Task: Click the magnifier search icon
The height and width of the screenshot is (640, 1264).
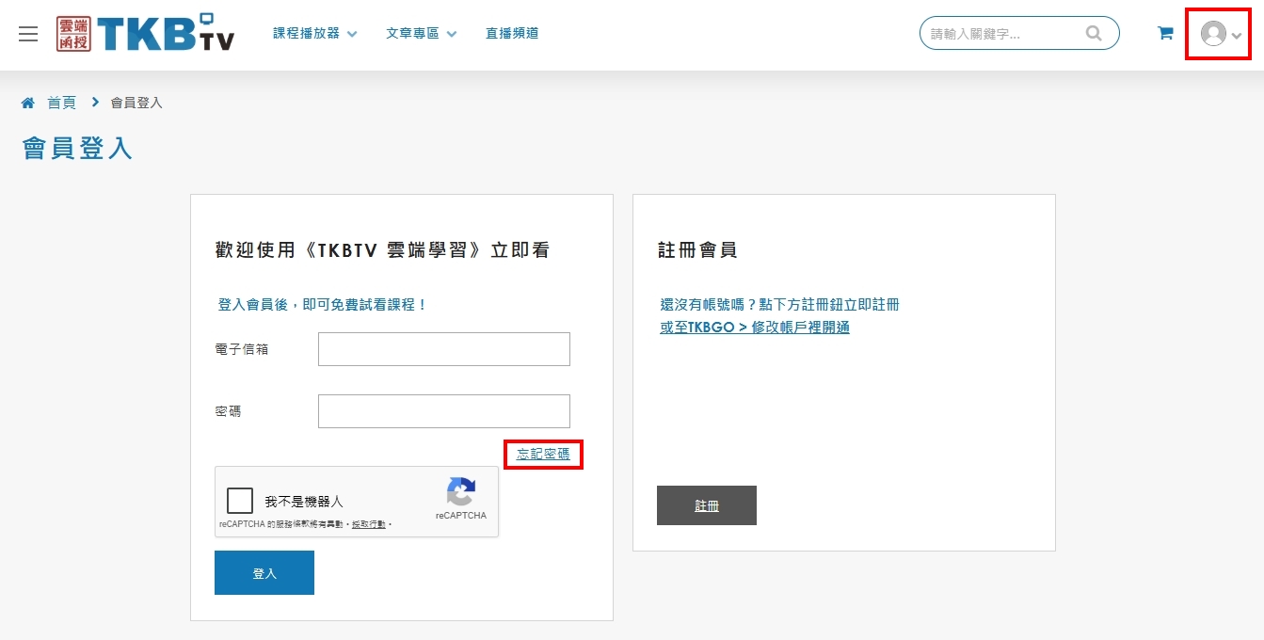Action: click(x=1094, y=33)
